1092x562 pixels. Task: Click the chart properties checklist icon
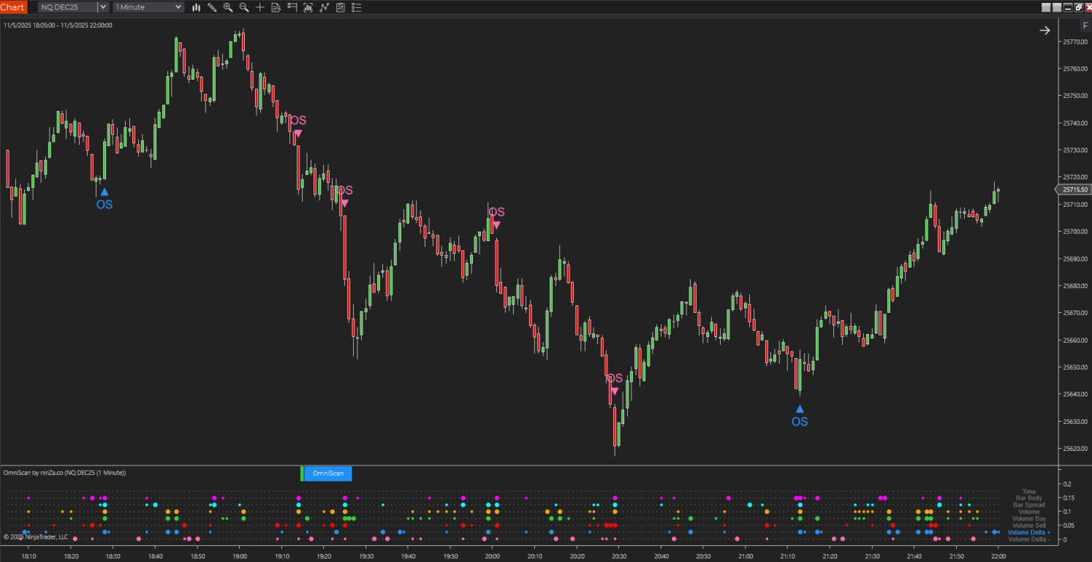pos(357,7)
